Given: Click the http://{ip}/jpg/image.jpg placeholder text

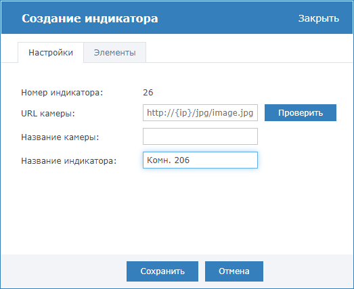Looking at the screenshot, I should (x=200, y=112).
